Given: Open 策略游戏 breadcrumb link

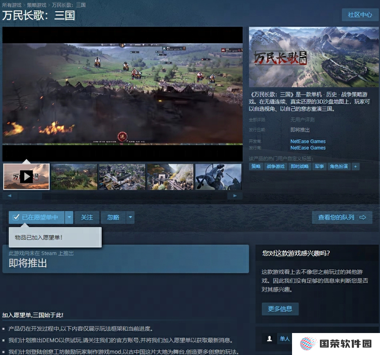Looking at the screenshot, I should 37,5.
